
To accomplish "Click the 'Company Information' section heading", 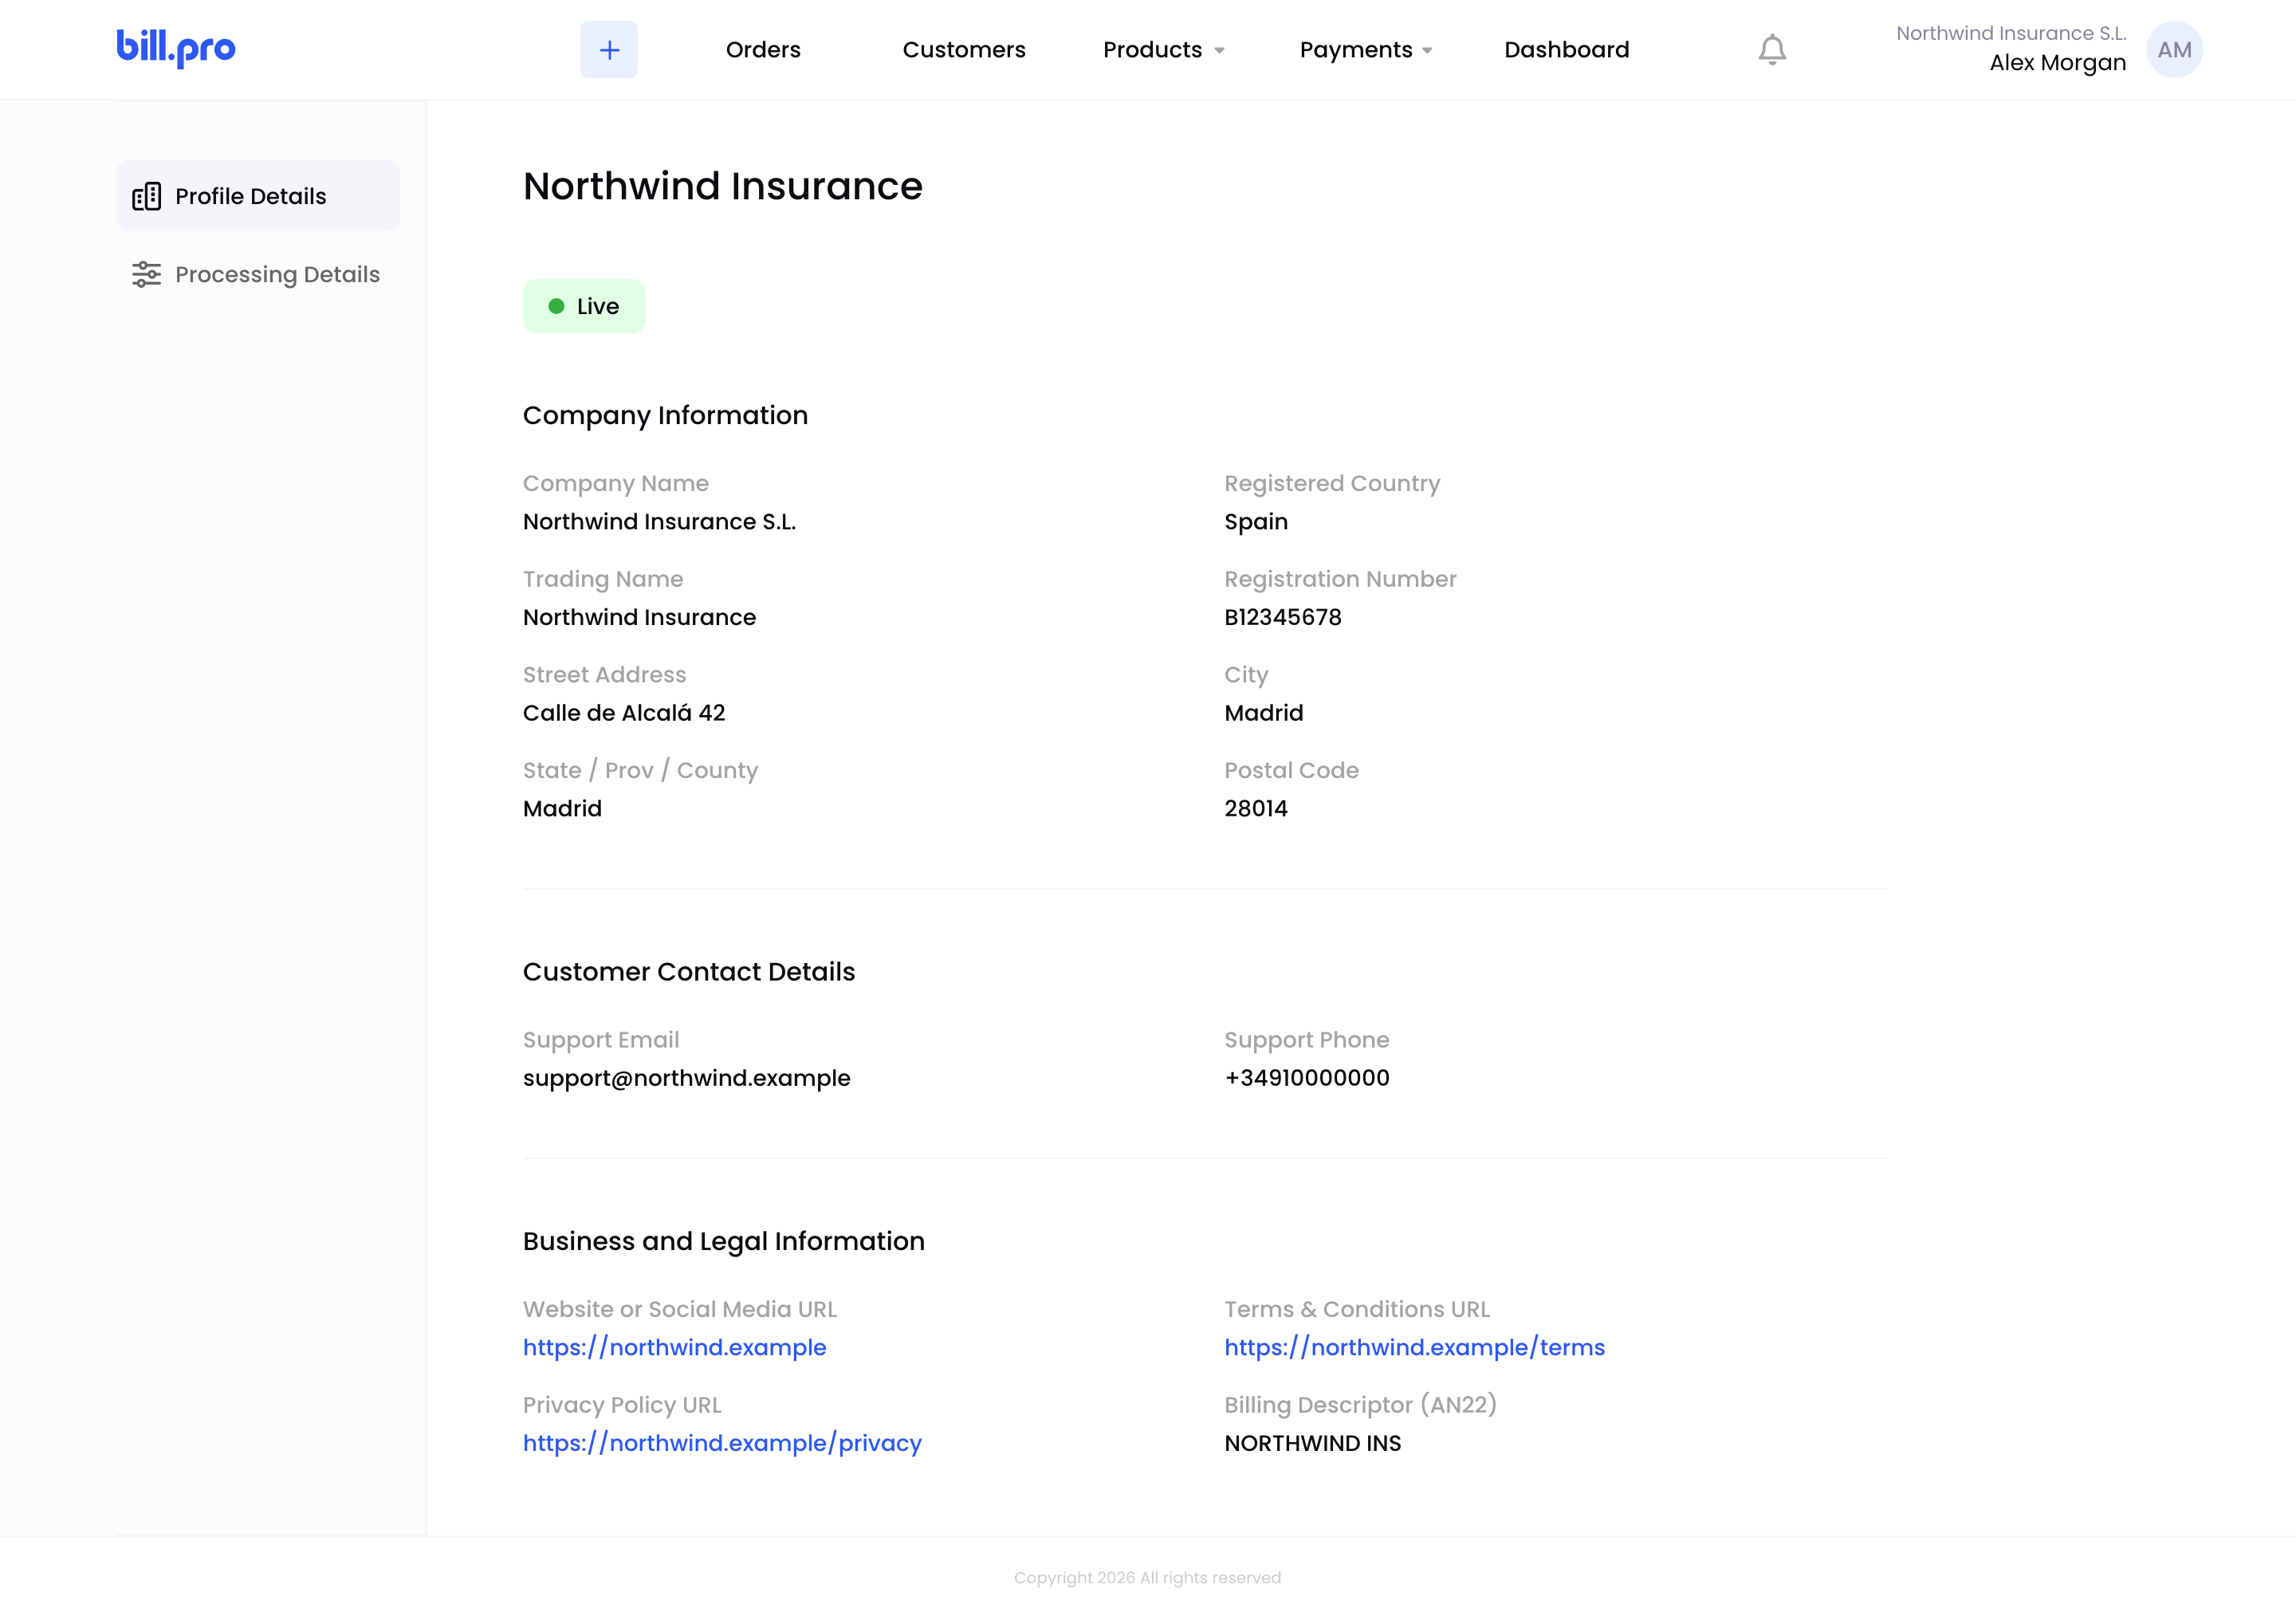I will click(665, 415).
